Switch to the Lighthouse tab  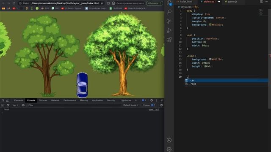126,100
